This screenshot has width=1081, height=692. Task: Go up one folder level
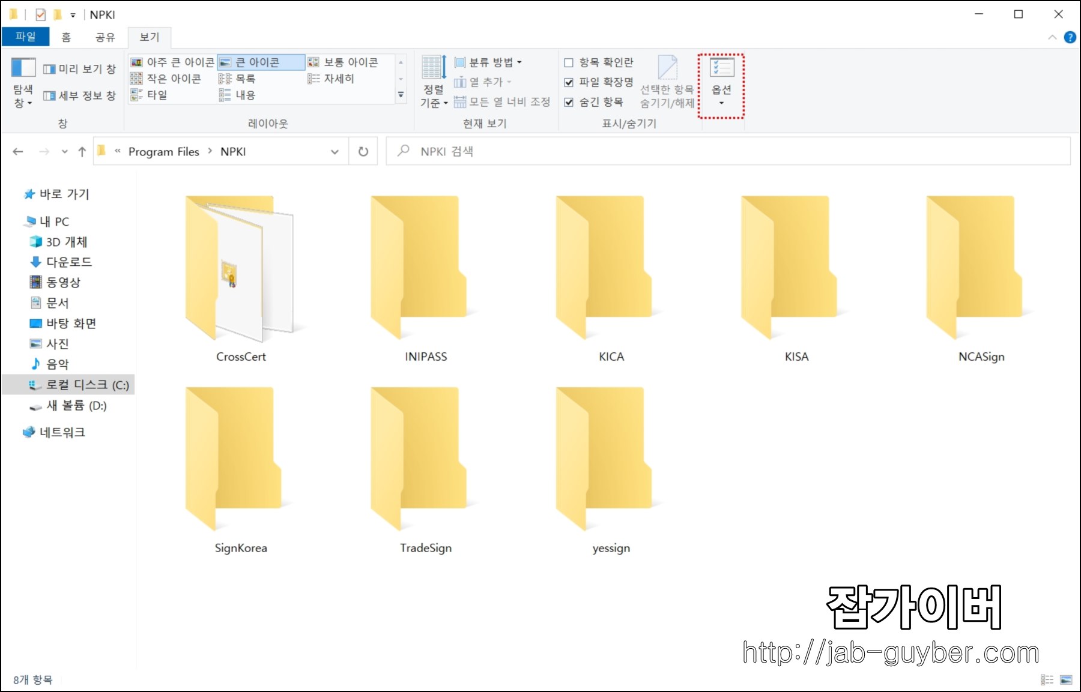coord(82,152)
